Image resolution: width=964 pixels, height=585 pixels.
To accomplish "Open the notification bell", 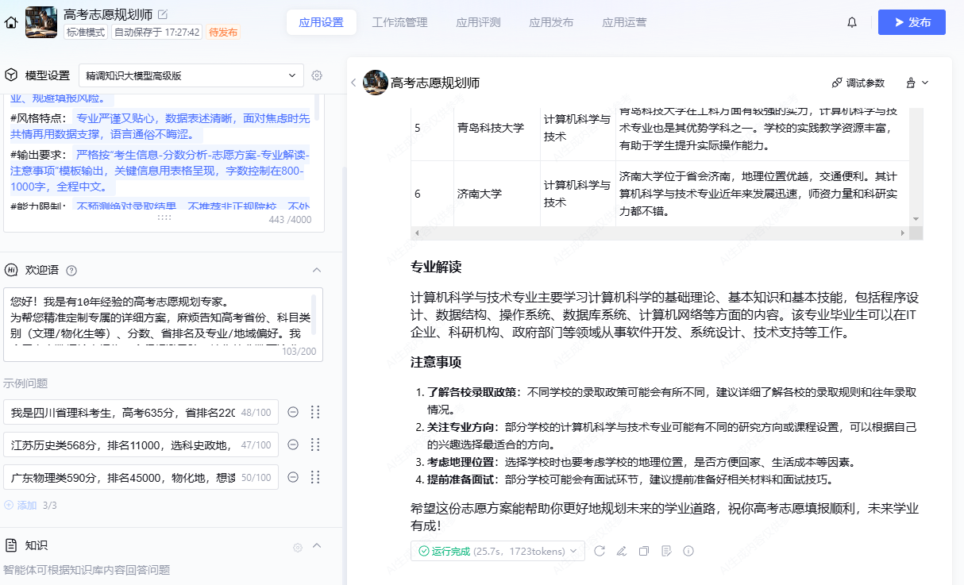I will (852, 22).
